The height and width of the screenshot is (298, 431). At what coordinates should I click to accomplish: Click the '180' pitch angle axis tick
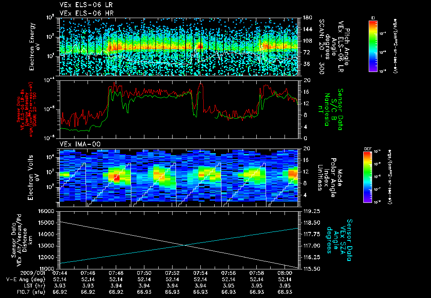[307, 18]
